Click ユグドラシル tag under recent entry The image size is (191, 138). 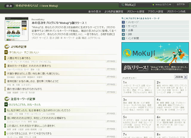pyautogui.click(x=94, y=38)
